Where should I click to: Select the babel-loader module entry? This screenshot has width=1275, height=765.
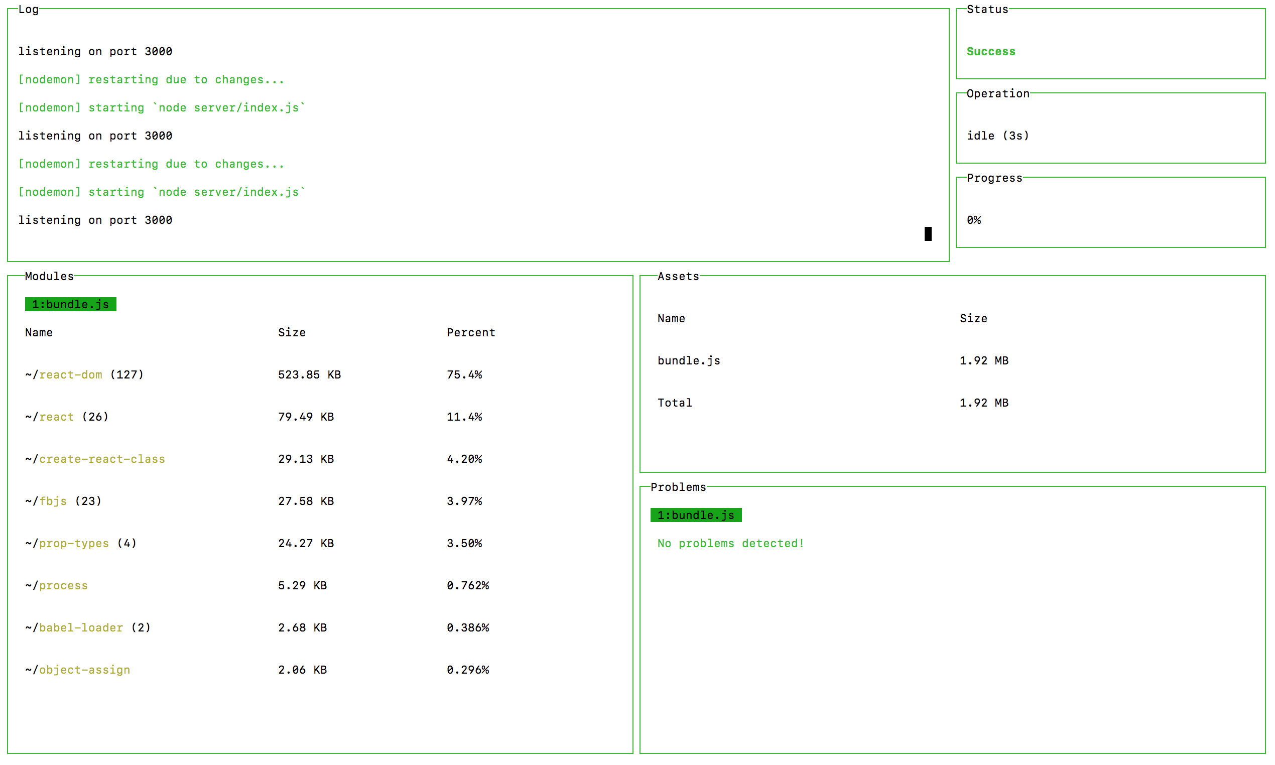pyautogui.click(x=81, y=628)
